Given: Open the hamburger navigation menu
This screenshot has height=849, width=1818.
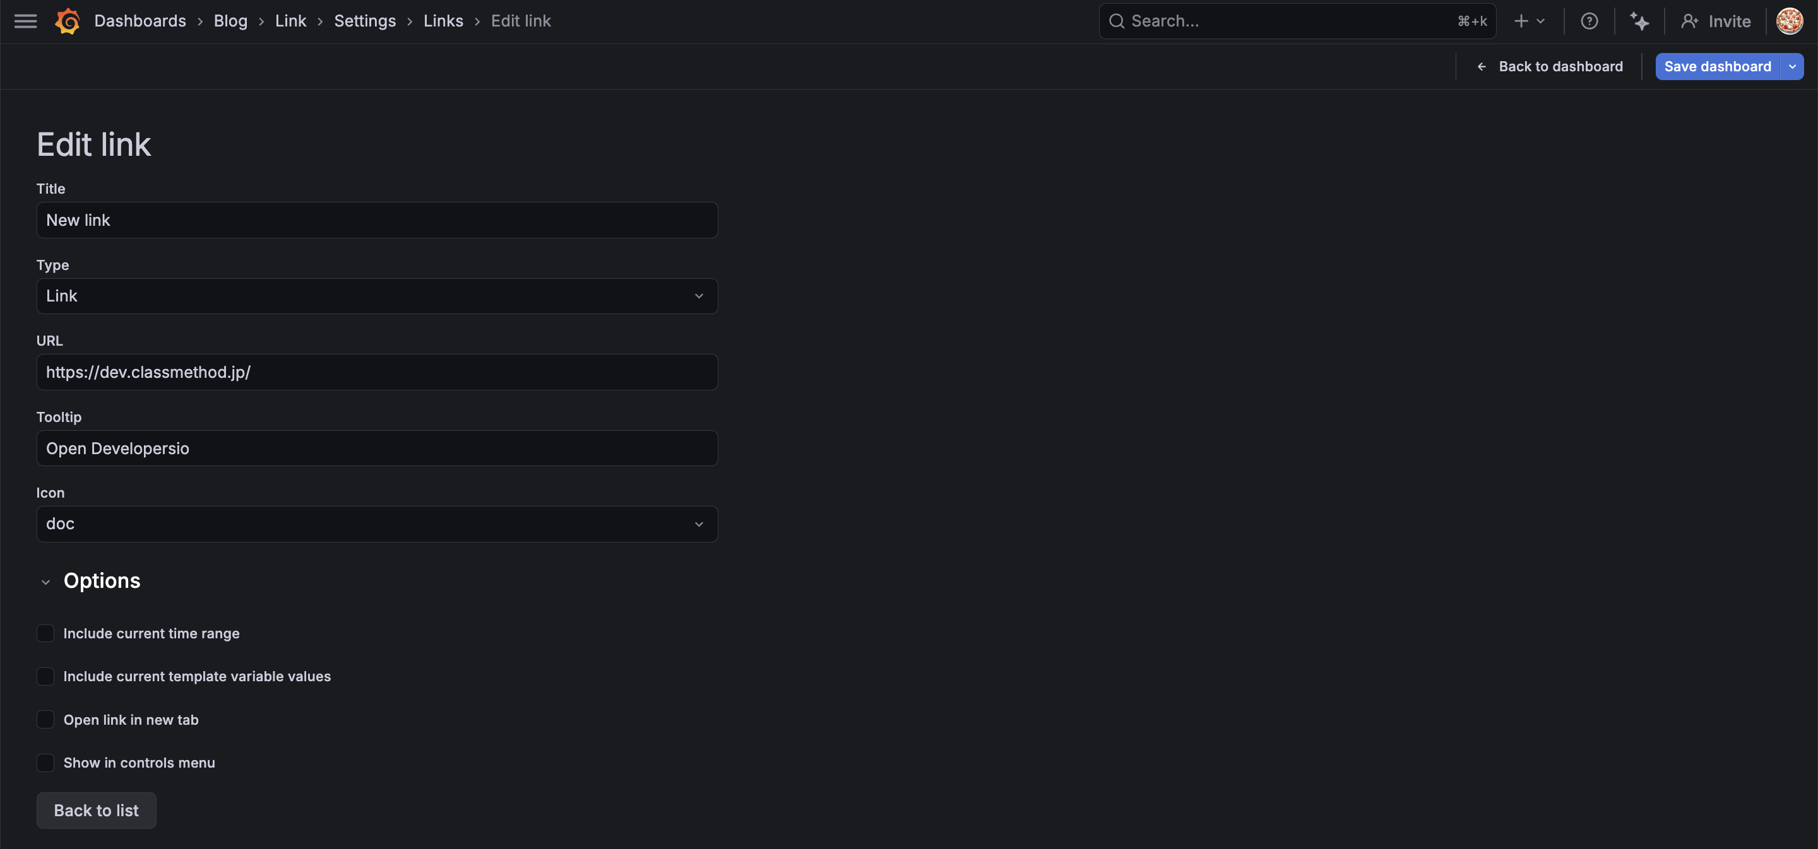Looking at the screenshot, I should [x=25, y=21].
